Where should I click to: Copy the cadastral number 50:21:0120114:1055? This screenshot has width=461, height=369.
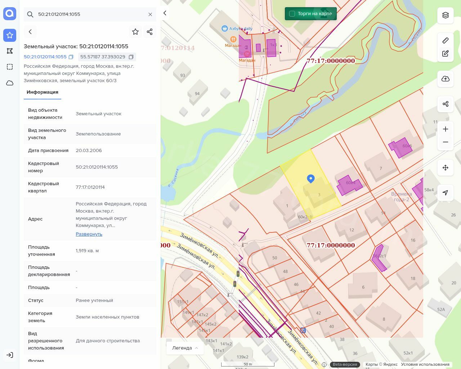pos(71,57)
